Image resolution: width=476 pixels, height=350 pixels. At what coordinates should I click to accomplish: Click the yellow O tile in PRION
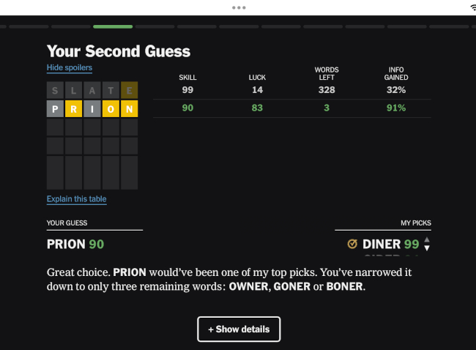111,108
